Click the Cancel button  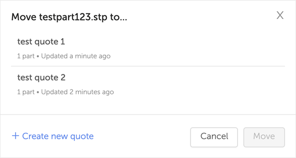point(214,136)
